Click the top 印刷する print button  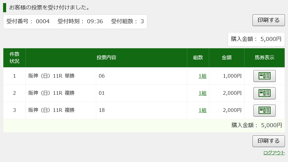coord(268,20)
